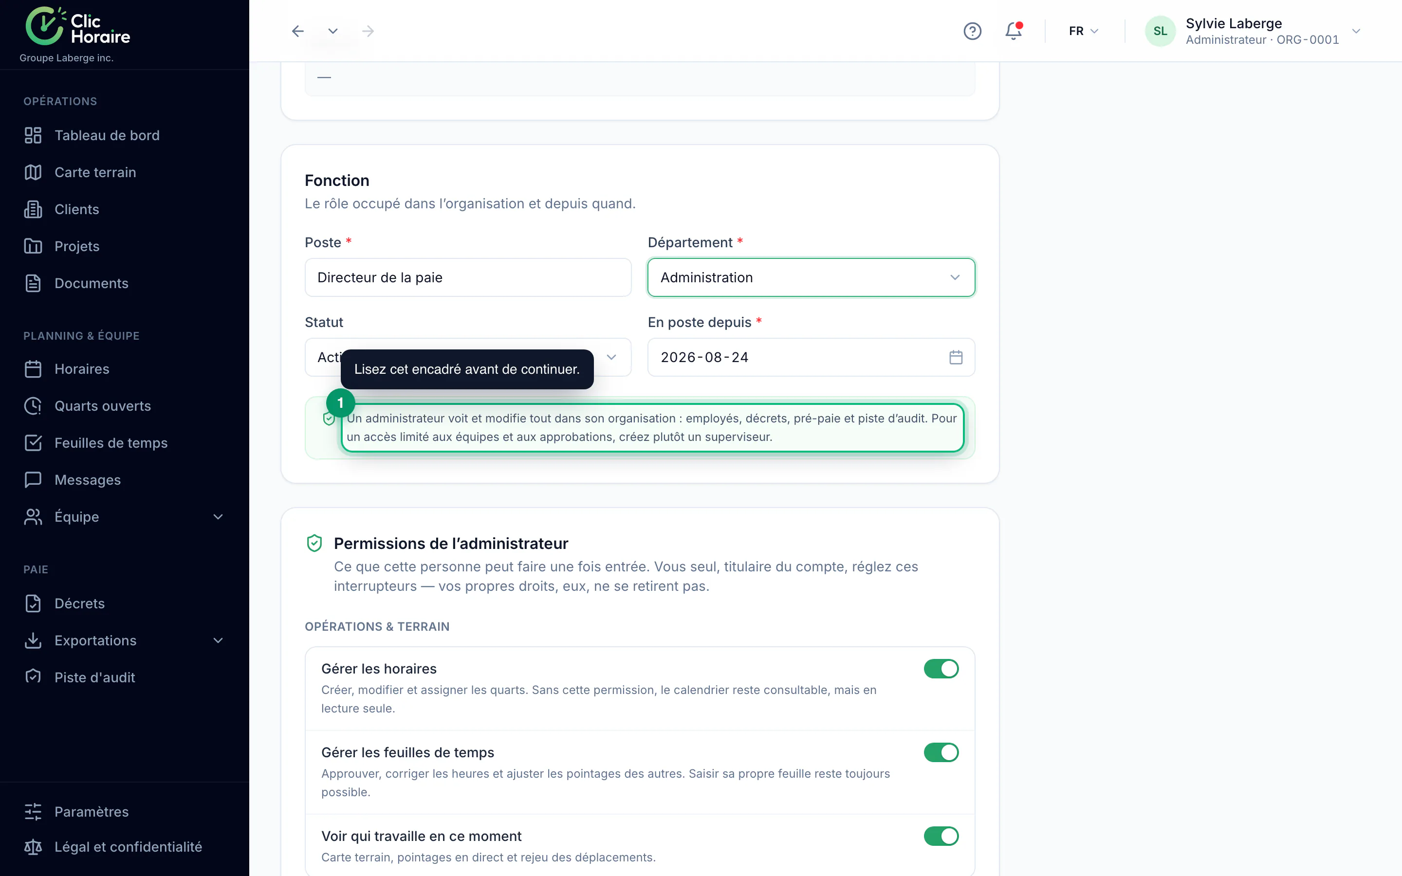Click the Fonction section heading
The width and height of the screenshot is (1402, 876).
pyautogui.click(x=337, y=180)
